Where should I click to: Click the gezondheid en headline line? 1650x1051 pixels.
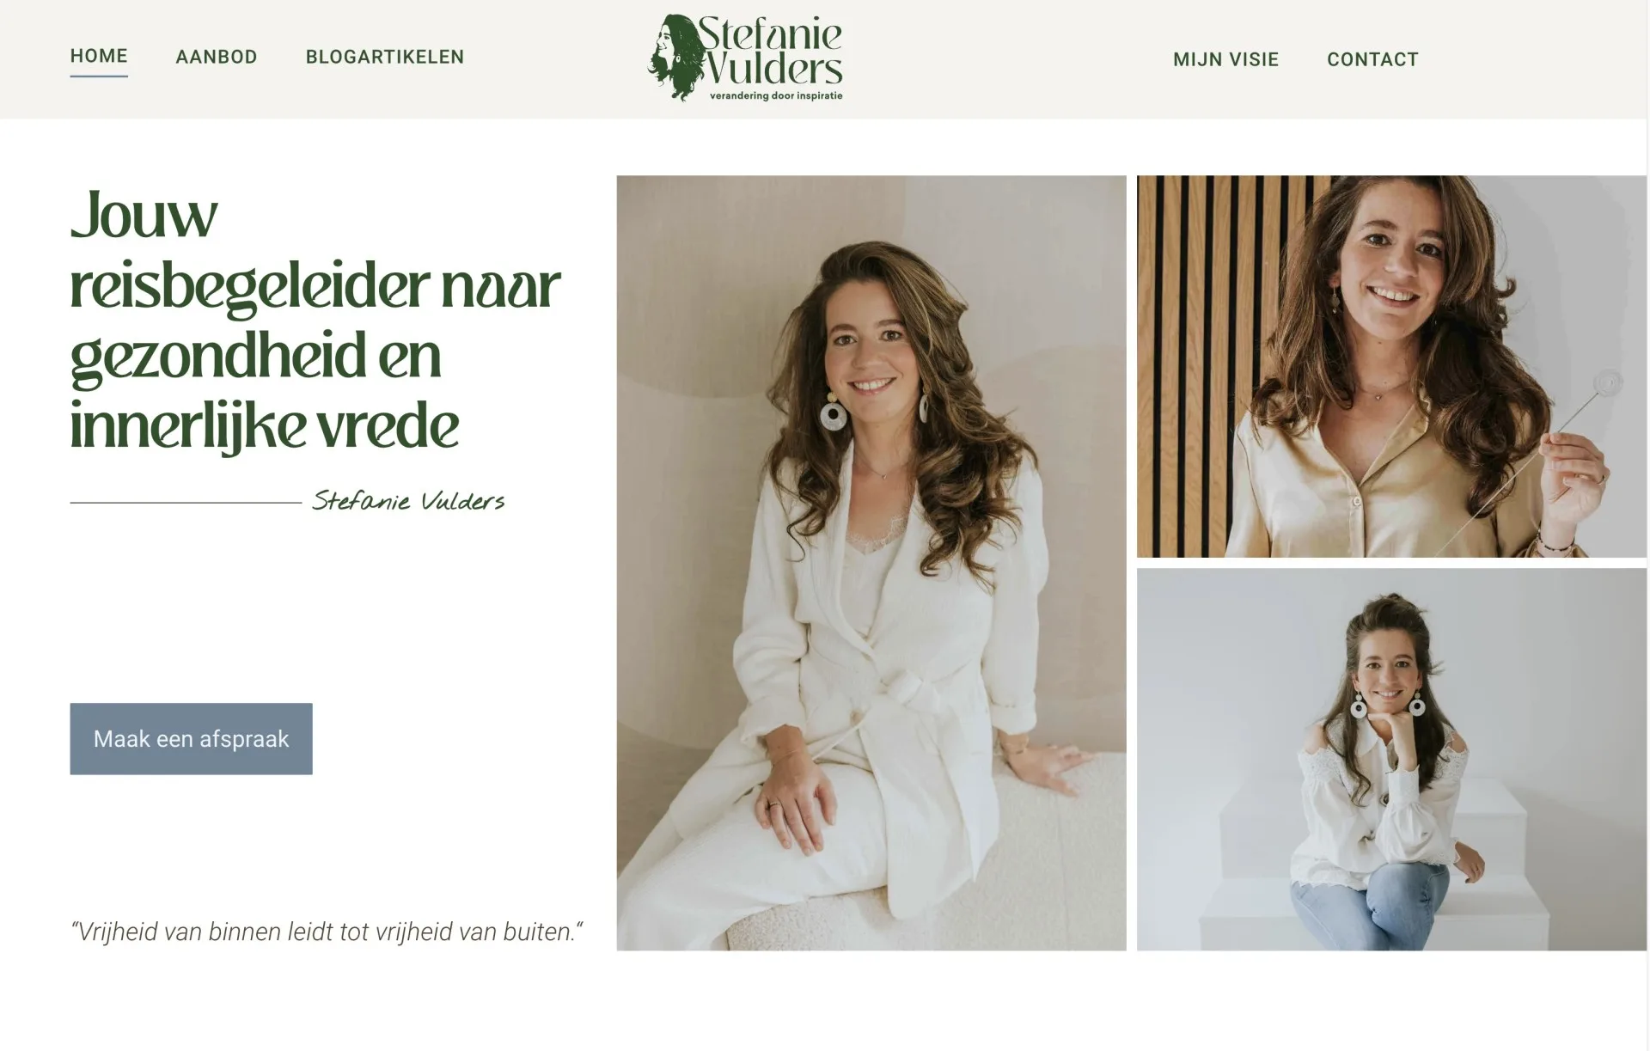255,356
